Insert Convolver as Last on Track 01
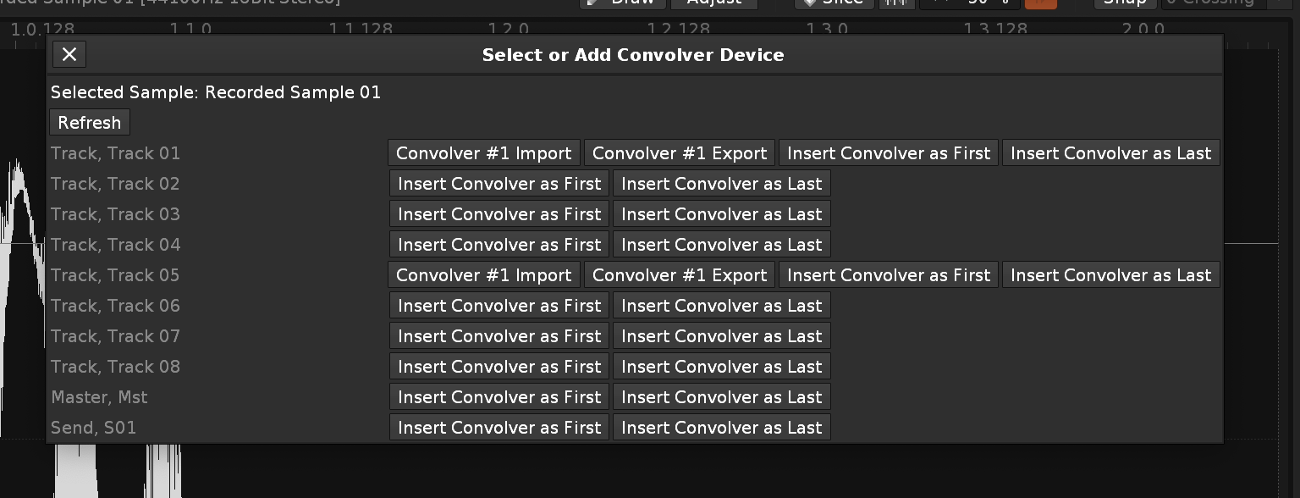Screen dimensions: 1300x498 1110,153
